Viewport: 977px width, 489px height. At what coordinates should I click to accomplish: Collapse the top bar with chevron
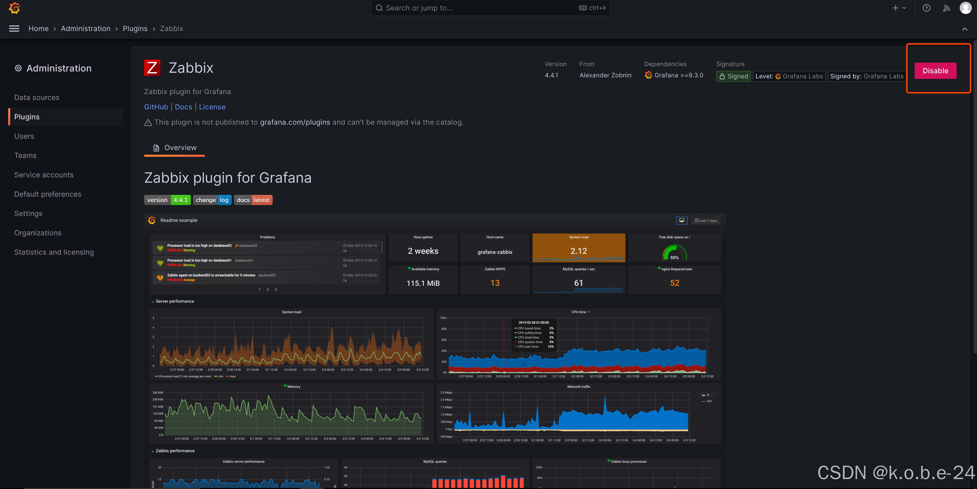click(x=965, y=29)
